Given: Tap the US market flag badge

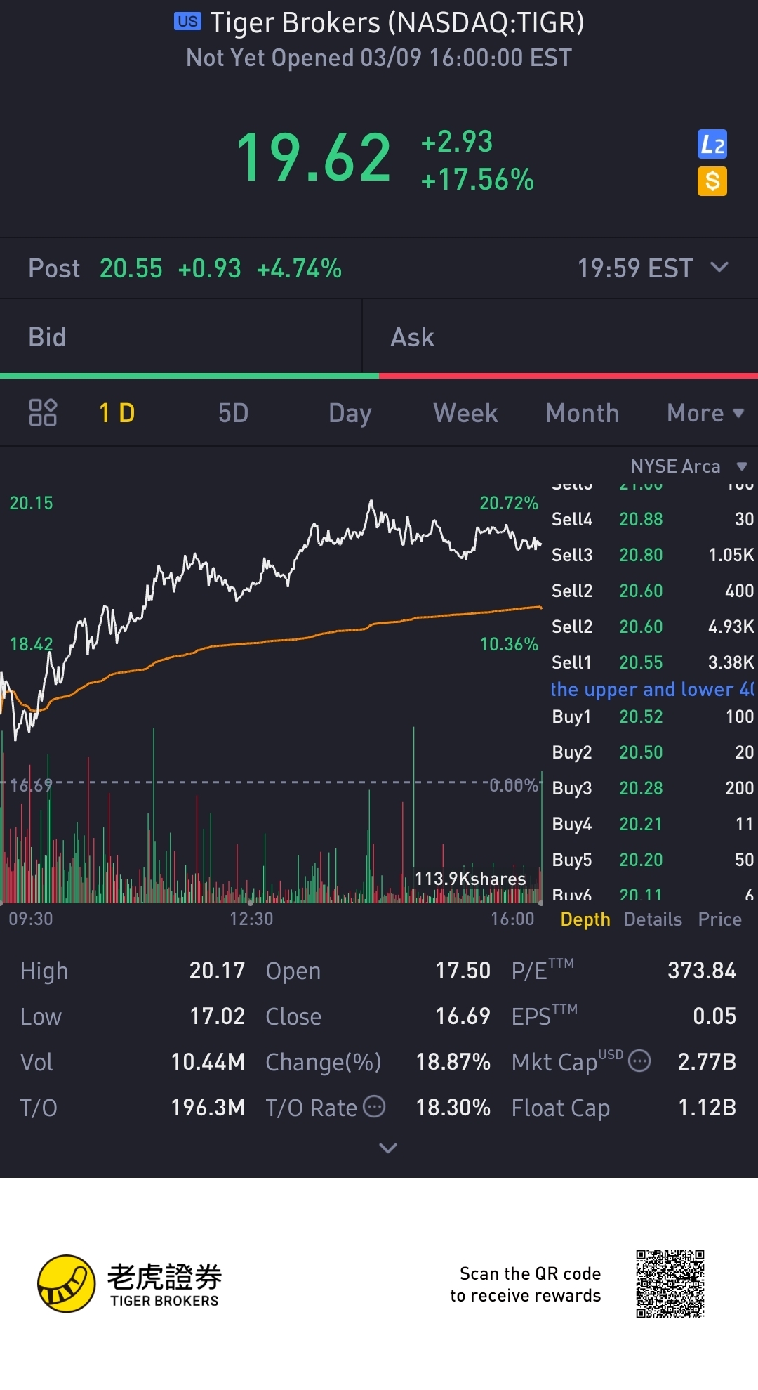Looking at the screenshot, I should [x=187, y=22].
